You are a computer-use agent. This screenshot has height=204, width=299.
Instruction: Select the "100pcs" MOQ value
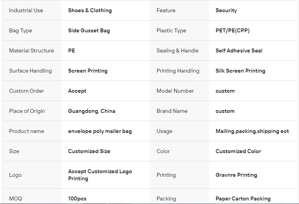click(x=77, y=198)
